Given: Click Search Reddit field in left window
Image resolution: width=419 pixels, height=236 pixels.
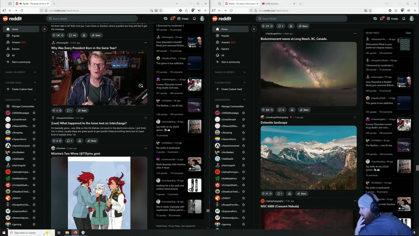Looking at the screenshot, I should (92, 19).
